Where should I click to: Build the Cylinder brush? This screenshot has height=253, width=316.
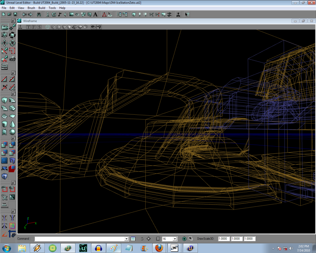pyautogui.click(x=4, y=124)
